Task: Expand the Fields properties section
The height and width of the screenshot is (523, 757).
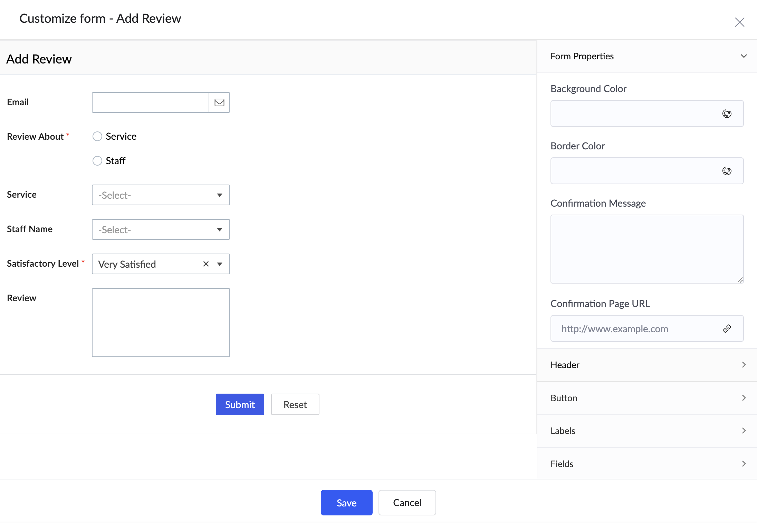Action: point(647,464)
